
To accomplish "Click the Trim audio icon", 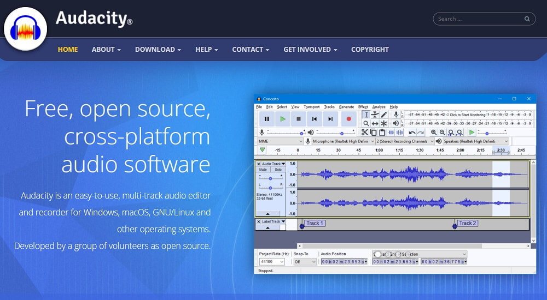I will coord(391,132).
